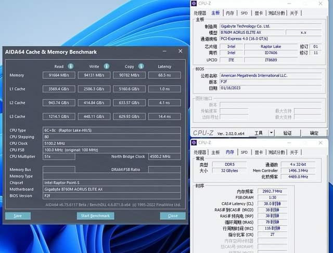Click the CPU-Z logo icon in the mainboard window title bar
Viewport: 333px width, 253px height.
[x=194, y=4]
